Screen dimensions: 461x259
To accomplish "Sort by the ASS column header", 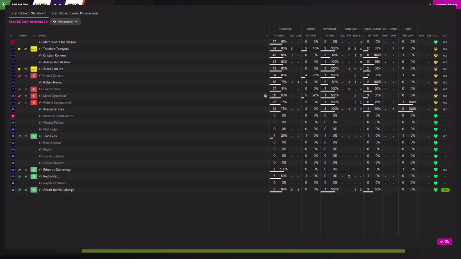I will pos(429,36).
